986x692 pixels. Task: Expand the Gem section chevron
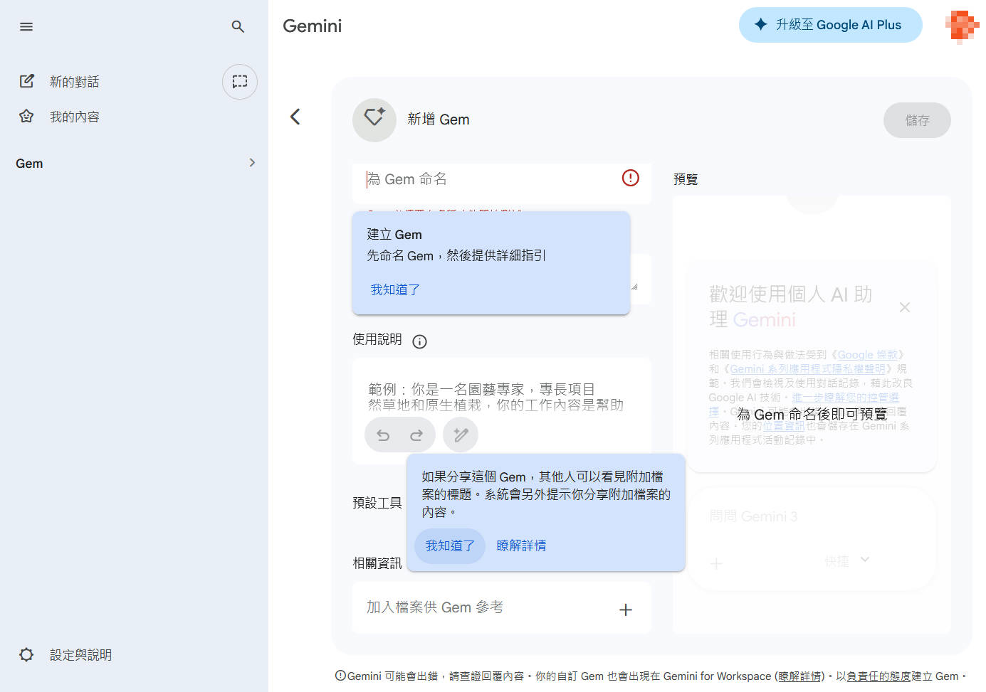coord(252,163)
